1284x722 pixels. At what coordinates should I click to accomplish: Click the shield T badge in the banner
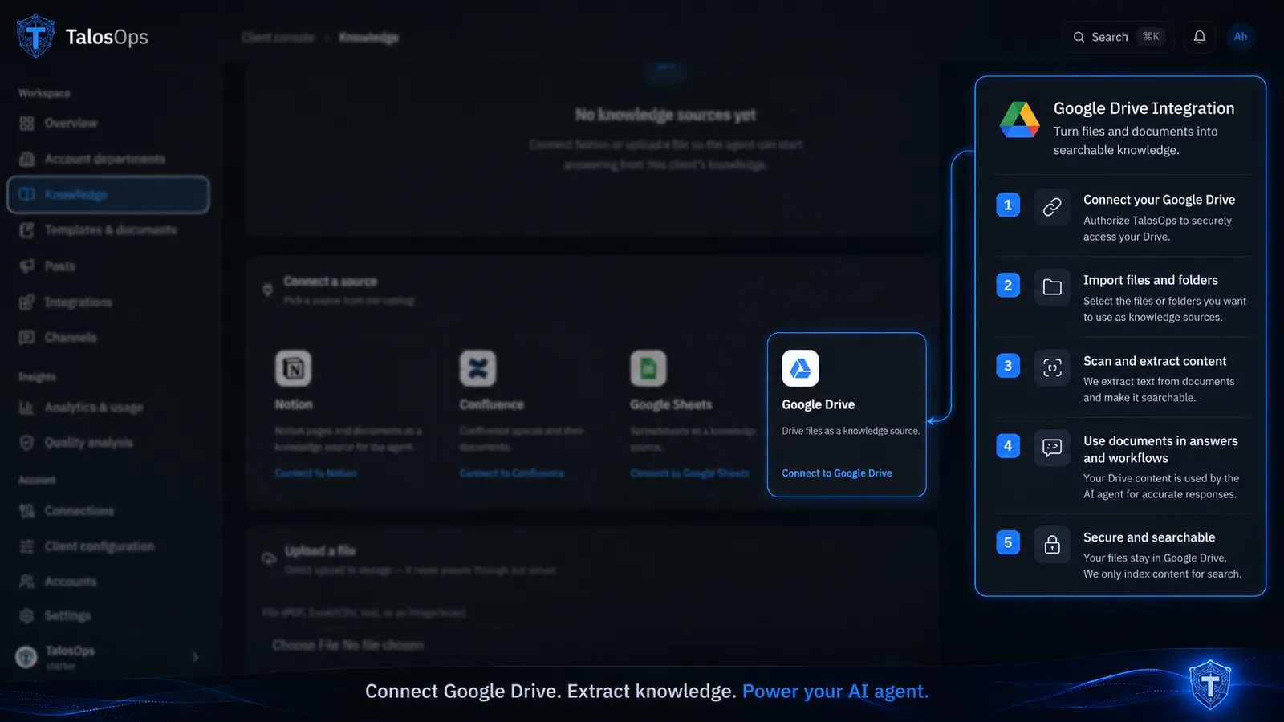click(x=1210, y=684)
